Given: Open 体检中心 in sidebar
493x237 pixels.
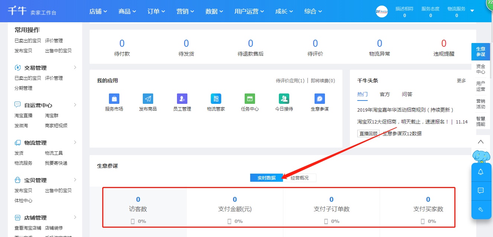Looking at the screenshot, I should coord(23,201).
